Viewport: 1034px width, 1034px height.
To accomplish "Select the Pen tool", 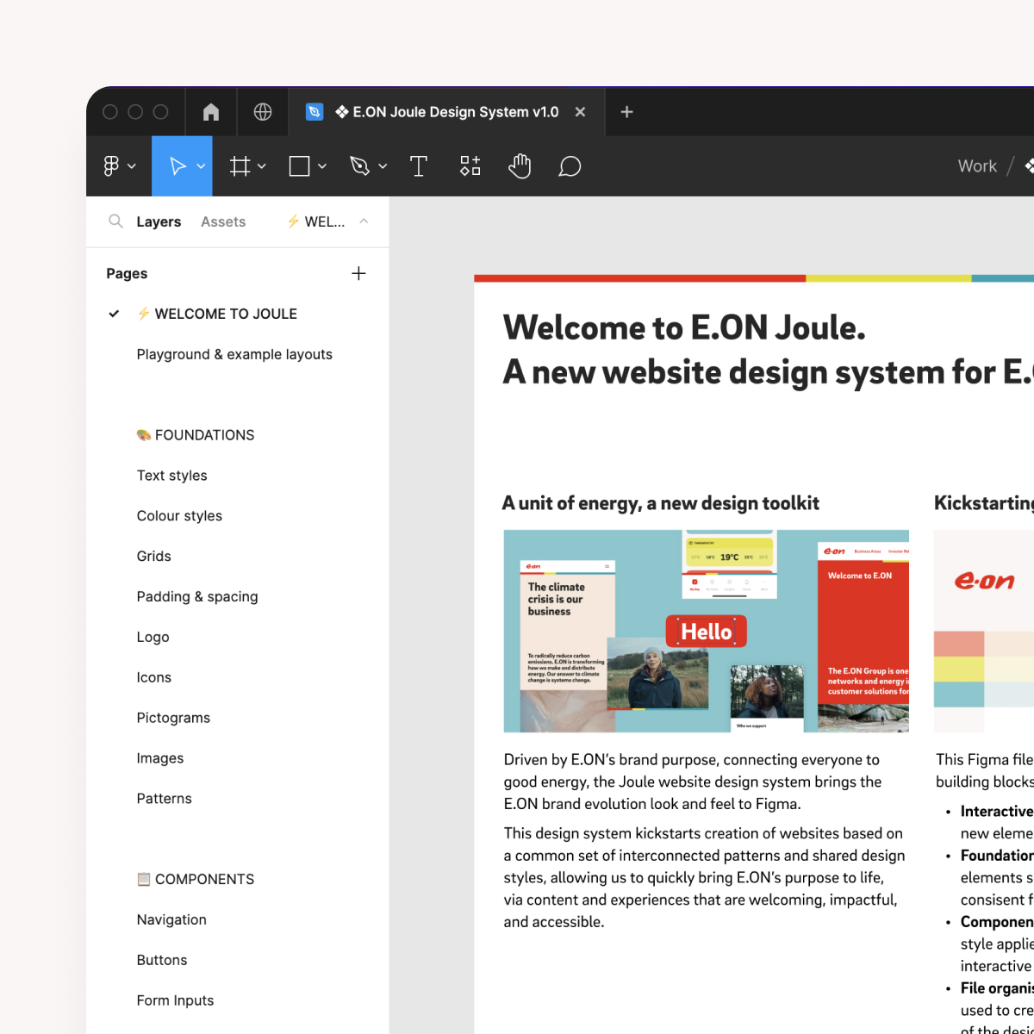I will pos(360,166).
